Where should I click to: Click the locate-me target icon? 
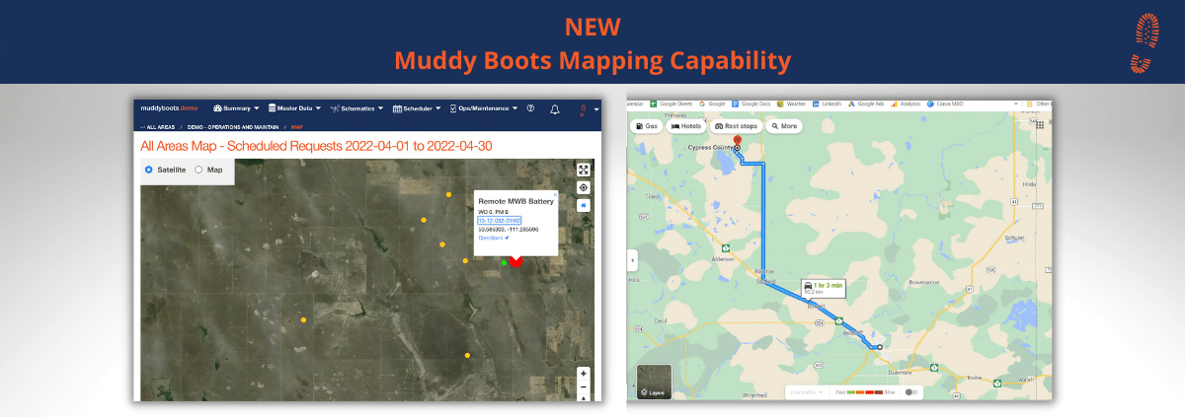pos(584,187)
